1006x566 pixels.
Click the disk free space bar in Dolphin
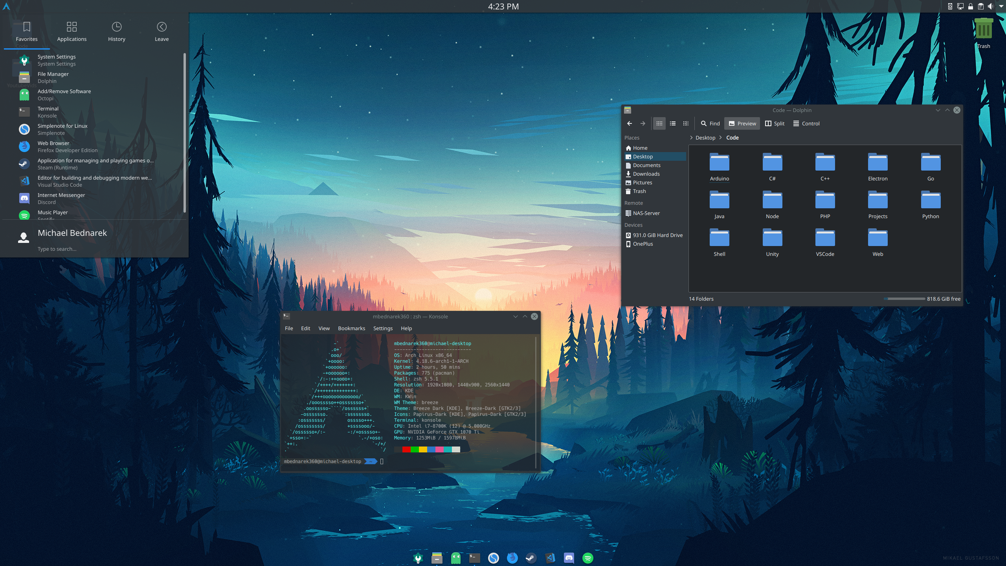point(904,299)
